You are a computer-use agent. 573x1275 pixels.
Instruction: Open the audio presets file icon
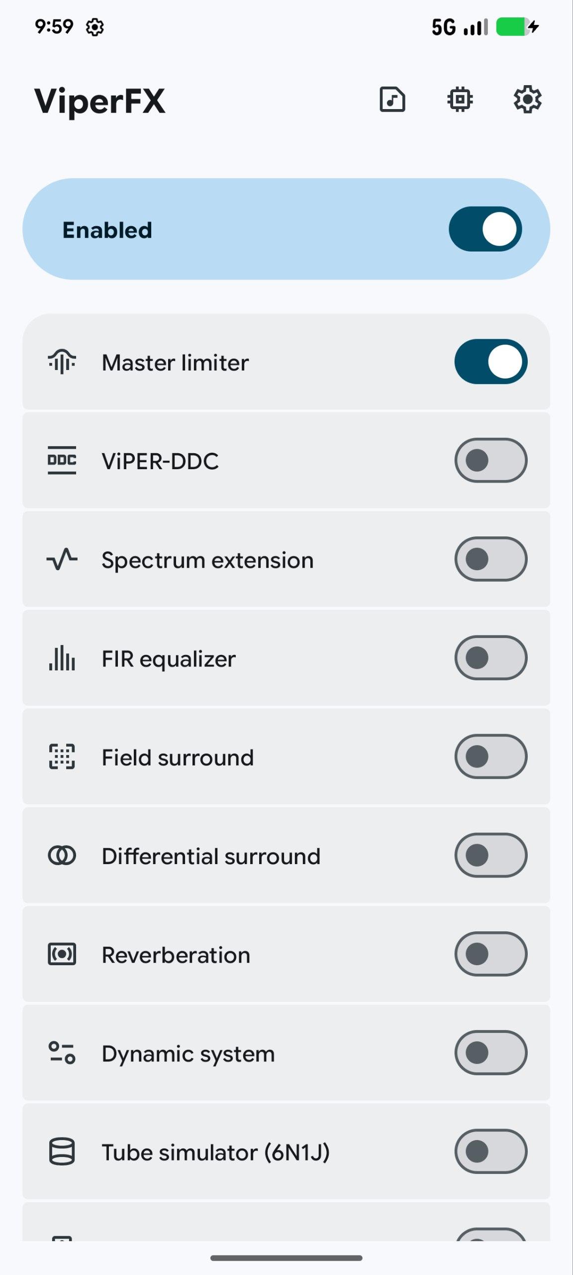[x=392, y=99]
